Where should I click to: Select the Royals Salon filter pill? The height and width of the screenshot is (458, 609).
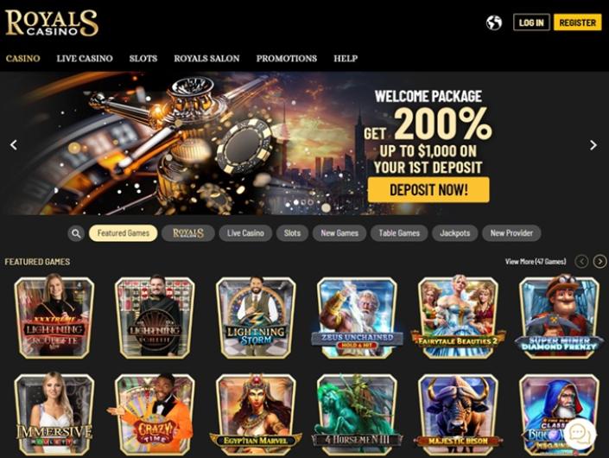[x=188, y=233]
